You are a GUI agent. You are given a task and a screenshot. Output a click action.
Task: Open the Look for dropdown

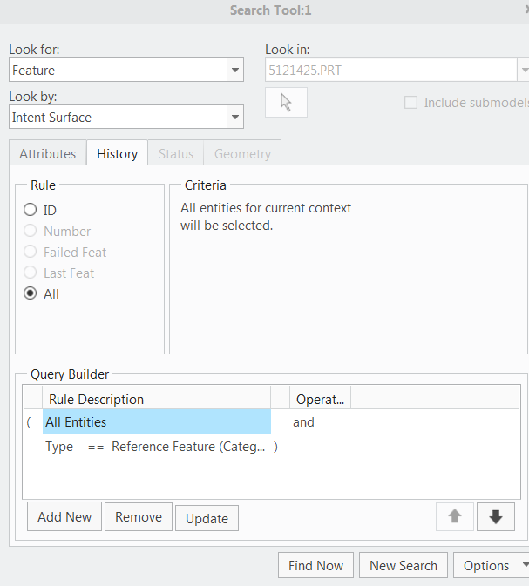tap(234, 71)
